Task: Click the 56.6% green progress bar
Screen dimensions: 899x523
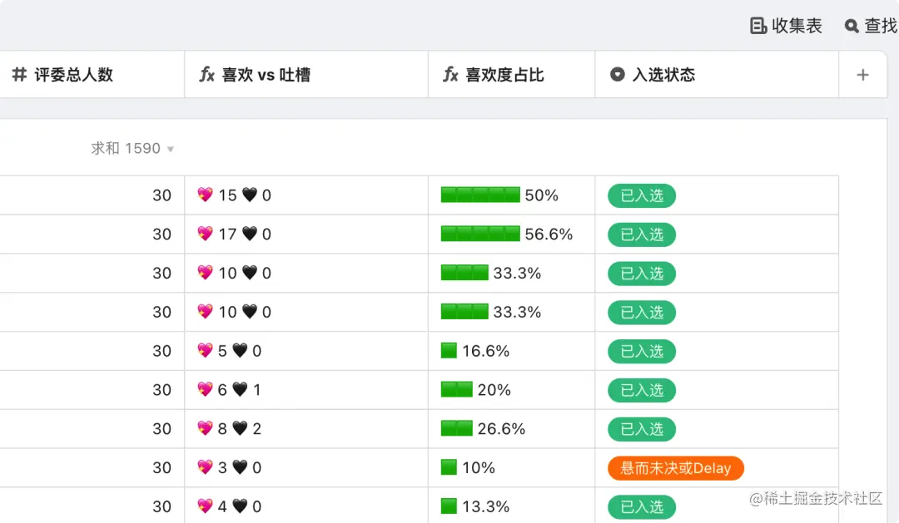Action: 480,234
